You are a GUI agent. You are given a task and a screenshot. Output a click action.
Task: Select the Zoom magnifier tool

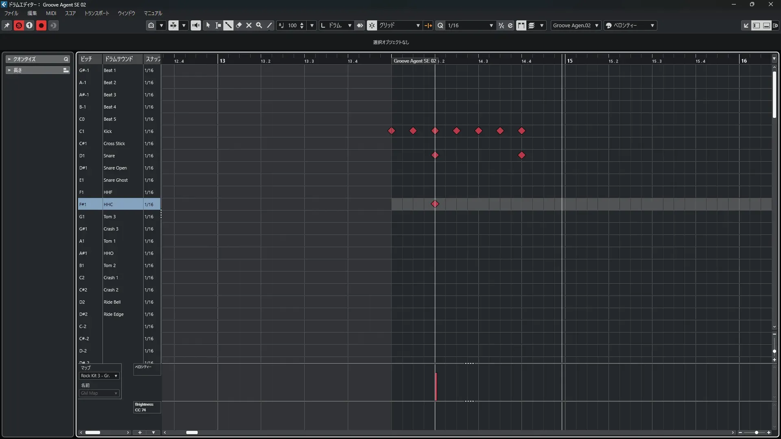click(x=259, y=25)
